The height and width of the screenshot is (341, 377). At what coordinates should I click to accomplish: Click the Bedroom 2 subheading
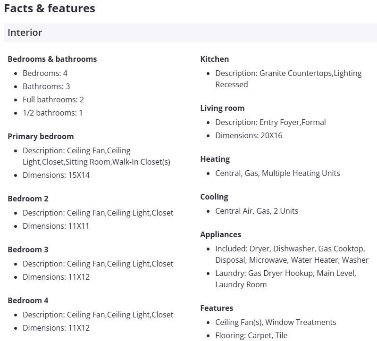coord(28,199)
